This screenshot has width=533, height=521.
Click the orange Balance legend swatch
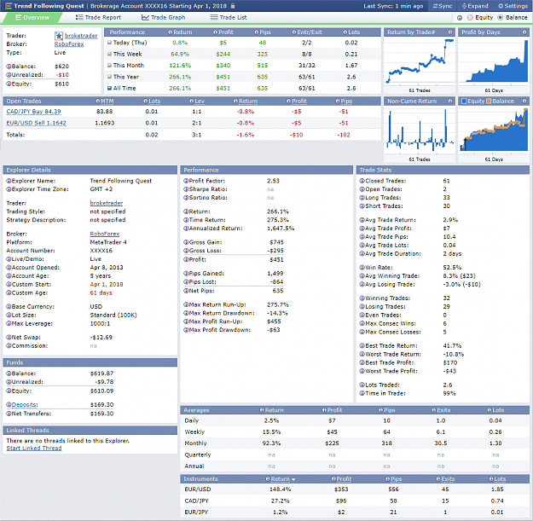(490, 101)
